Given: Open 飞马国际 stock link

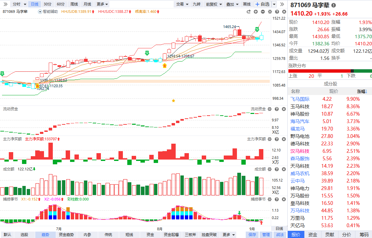Looking at the screenshot, I should pyautogui.click(x=300, y=99).
